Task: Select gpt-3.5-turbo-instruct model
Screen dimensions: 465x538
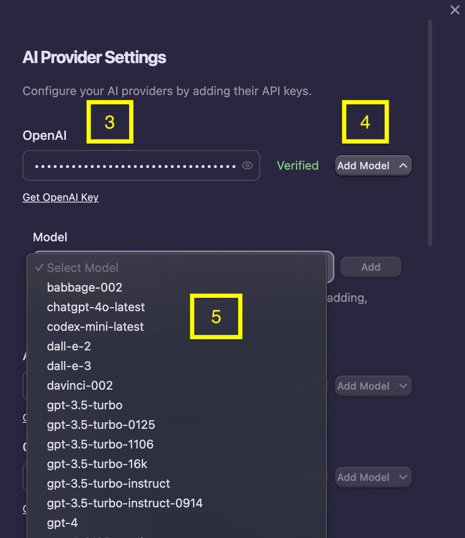Action: 108,483
